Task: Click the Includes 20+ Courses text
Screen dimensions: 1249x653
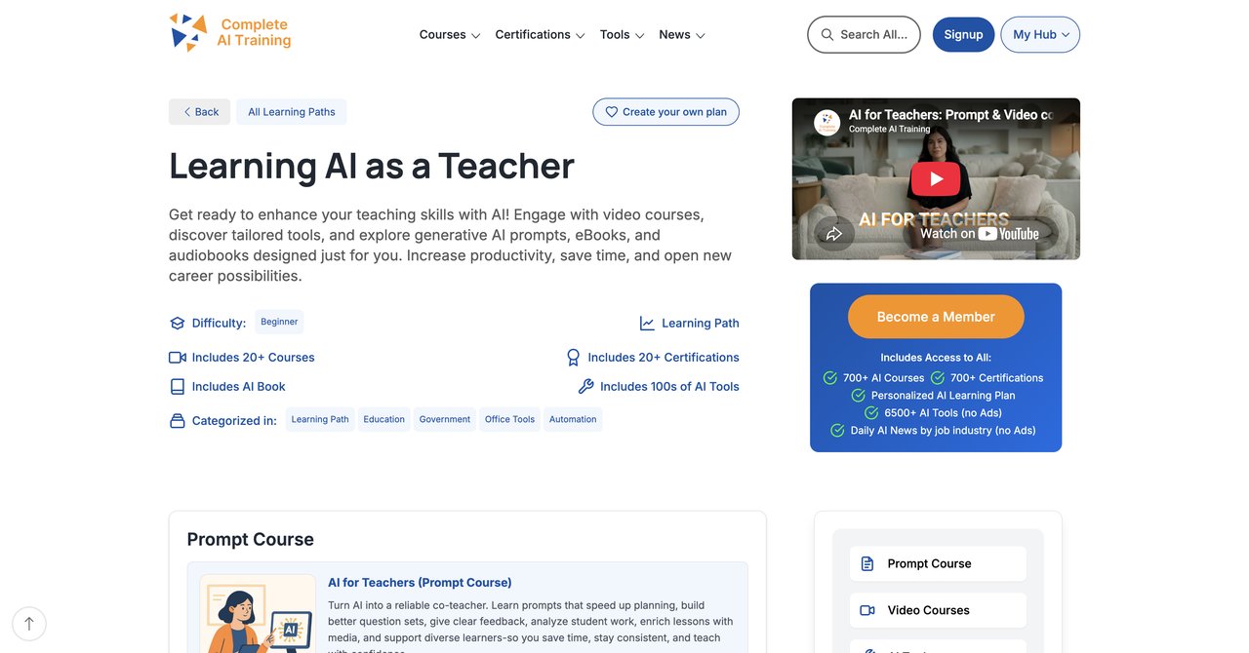Action: click(254, 358)
